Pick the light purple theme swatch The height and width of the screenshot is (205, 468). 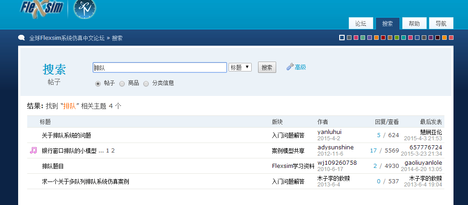pyautogui.click(x=370, y=38)
